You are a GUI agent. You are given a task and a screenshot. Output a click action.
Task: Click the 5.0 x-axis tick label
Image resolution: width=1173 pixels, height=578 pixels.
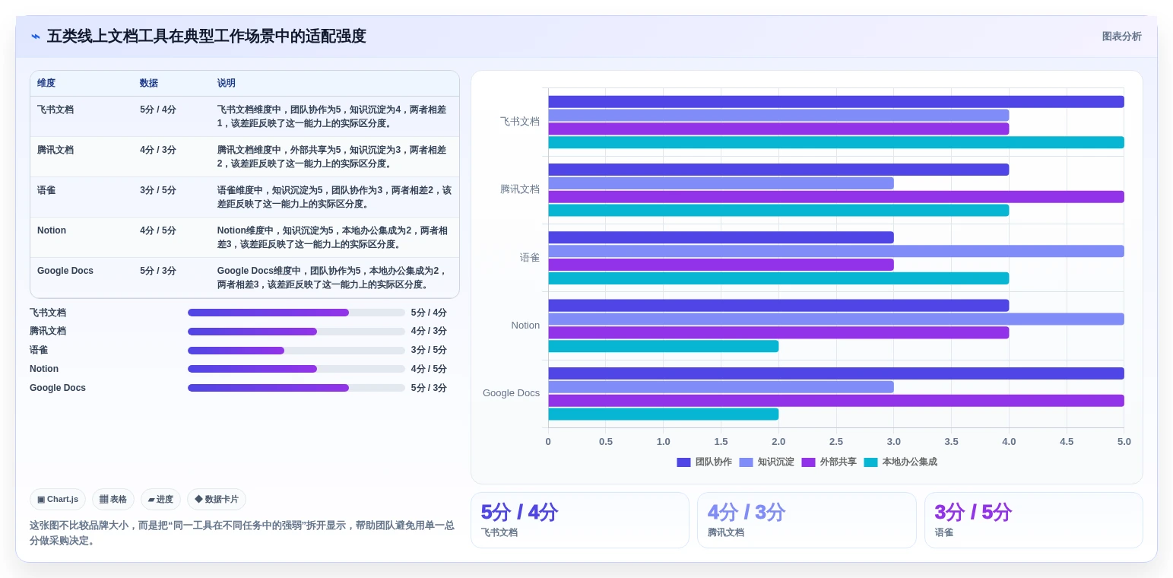tap(1124, 442)
